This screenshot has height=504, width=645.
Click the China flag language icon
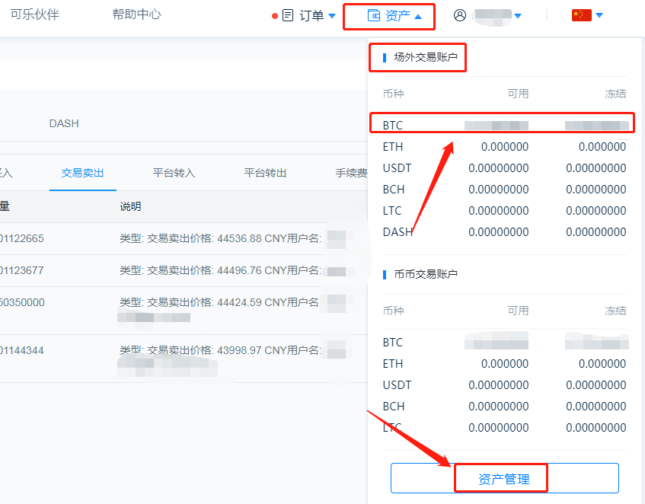tap(581, 15)
